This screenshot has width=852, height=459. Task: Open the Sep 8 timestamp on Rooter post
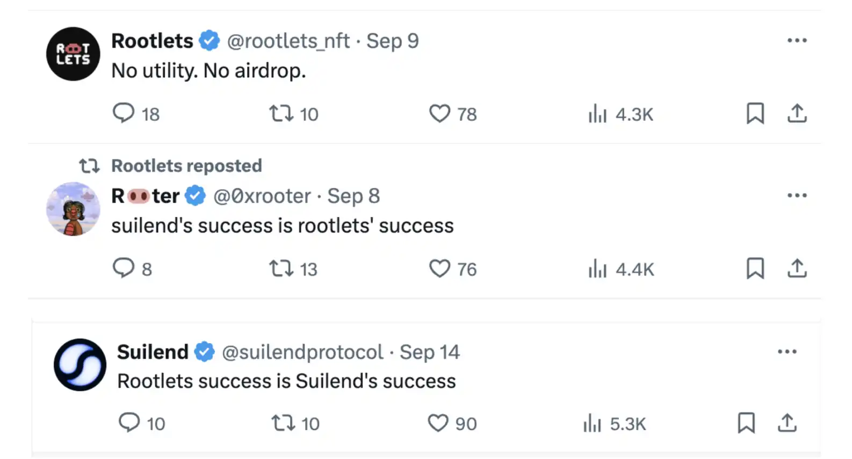[x=353, y=196]
